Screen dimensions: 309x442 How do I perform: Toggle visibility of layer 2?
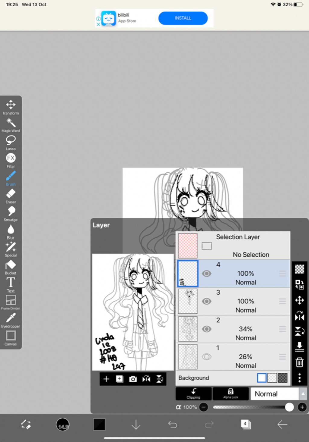pos(206,329)
